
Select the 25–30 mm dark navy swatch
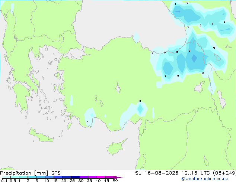coord(75,177)
